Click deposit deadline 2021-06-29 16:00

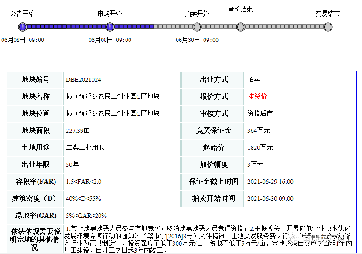pos(273,182)
